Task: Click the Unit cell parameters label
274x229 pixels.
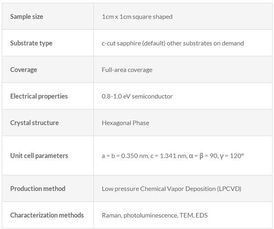Action: [39, 156]
